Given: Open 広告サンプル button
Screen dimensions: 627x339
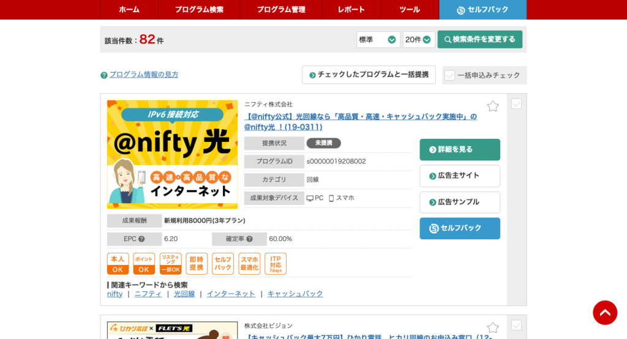Looking at the screenshot, I should [x=460, y=203].
